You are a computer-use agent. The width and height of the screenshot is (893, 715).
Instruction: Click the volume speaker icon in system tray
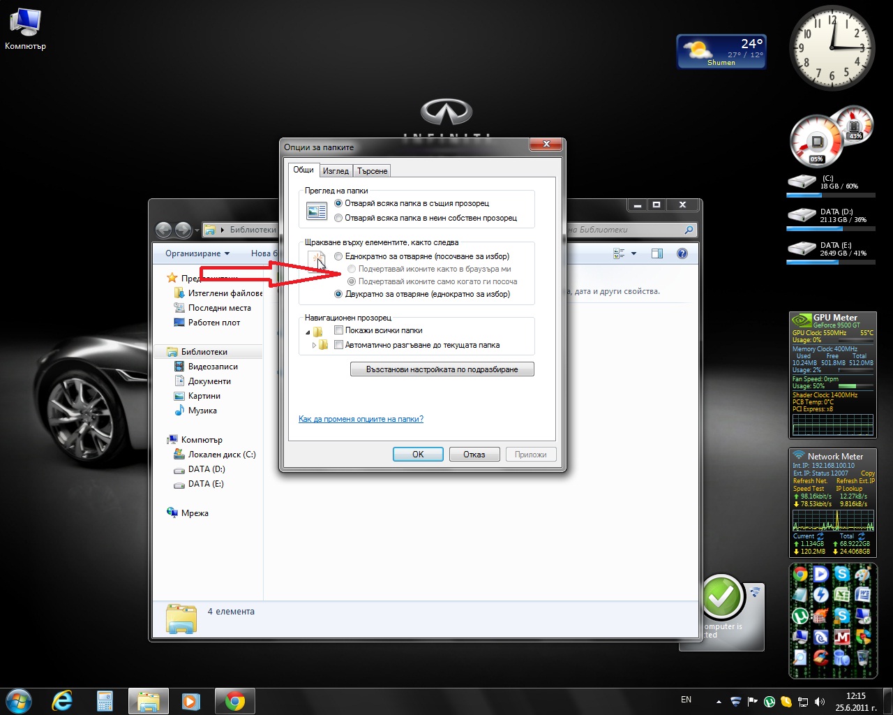click(x=820, y=702)
